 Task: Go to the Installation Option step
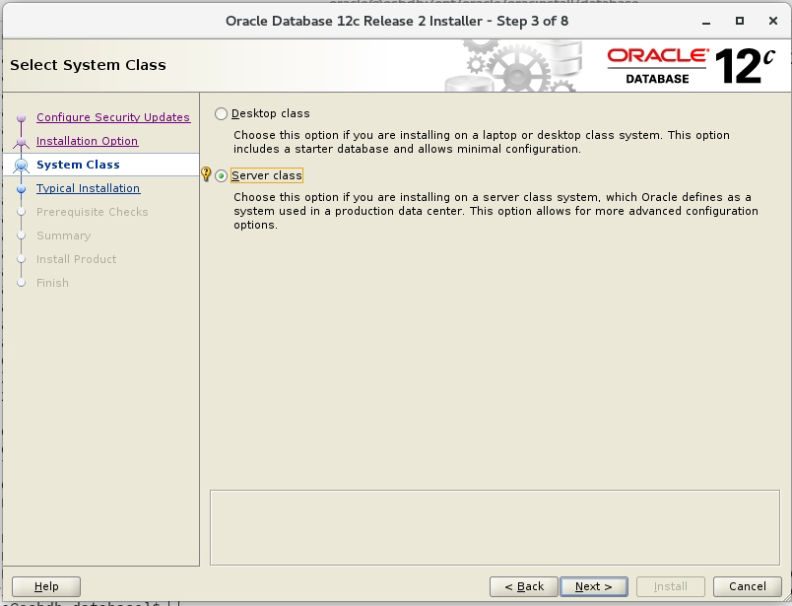point(87,141)
